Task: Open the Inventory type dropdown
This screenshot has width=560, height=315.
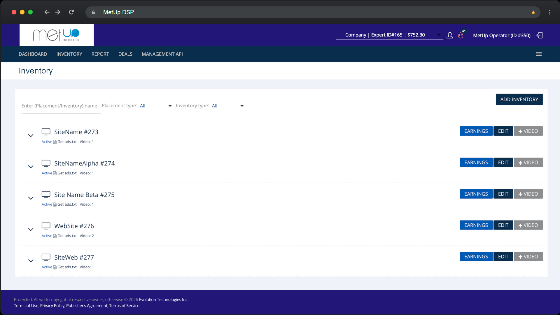Action: click(x=228, y=106)
